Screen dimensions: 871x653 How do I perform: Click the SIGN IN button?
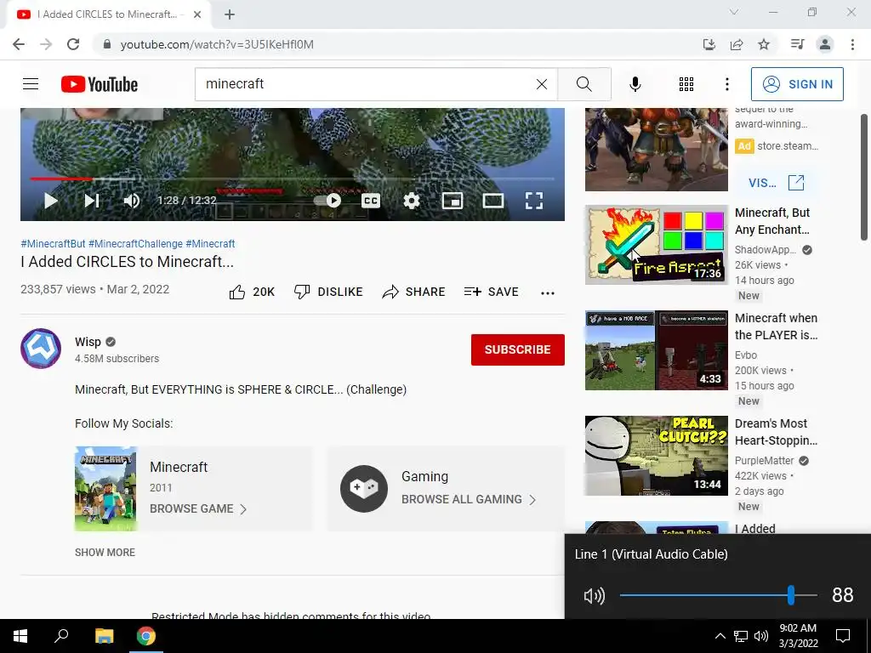pos(797,84)
